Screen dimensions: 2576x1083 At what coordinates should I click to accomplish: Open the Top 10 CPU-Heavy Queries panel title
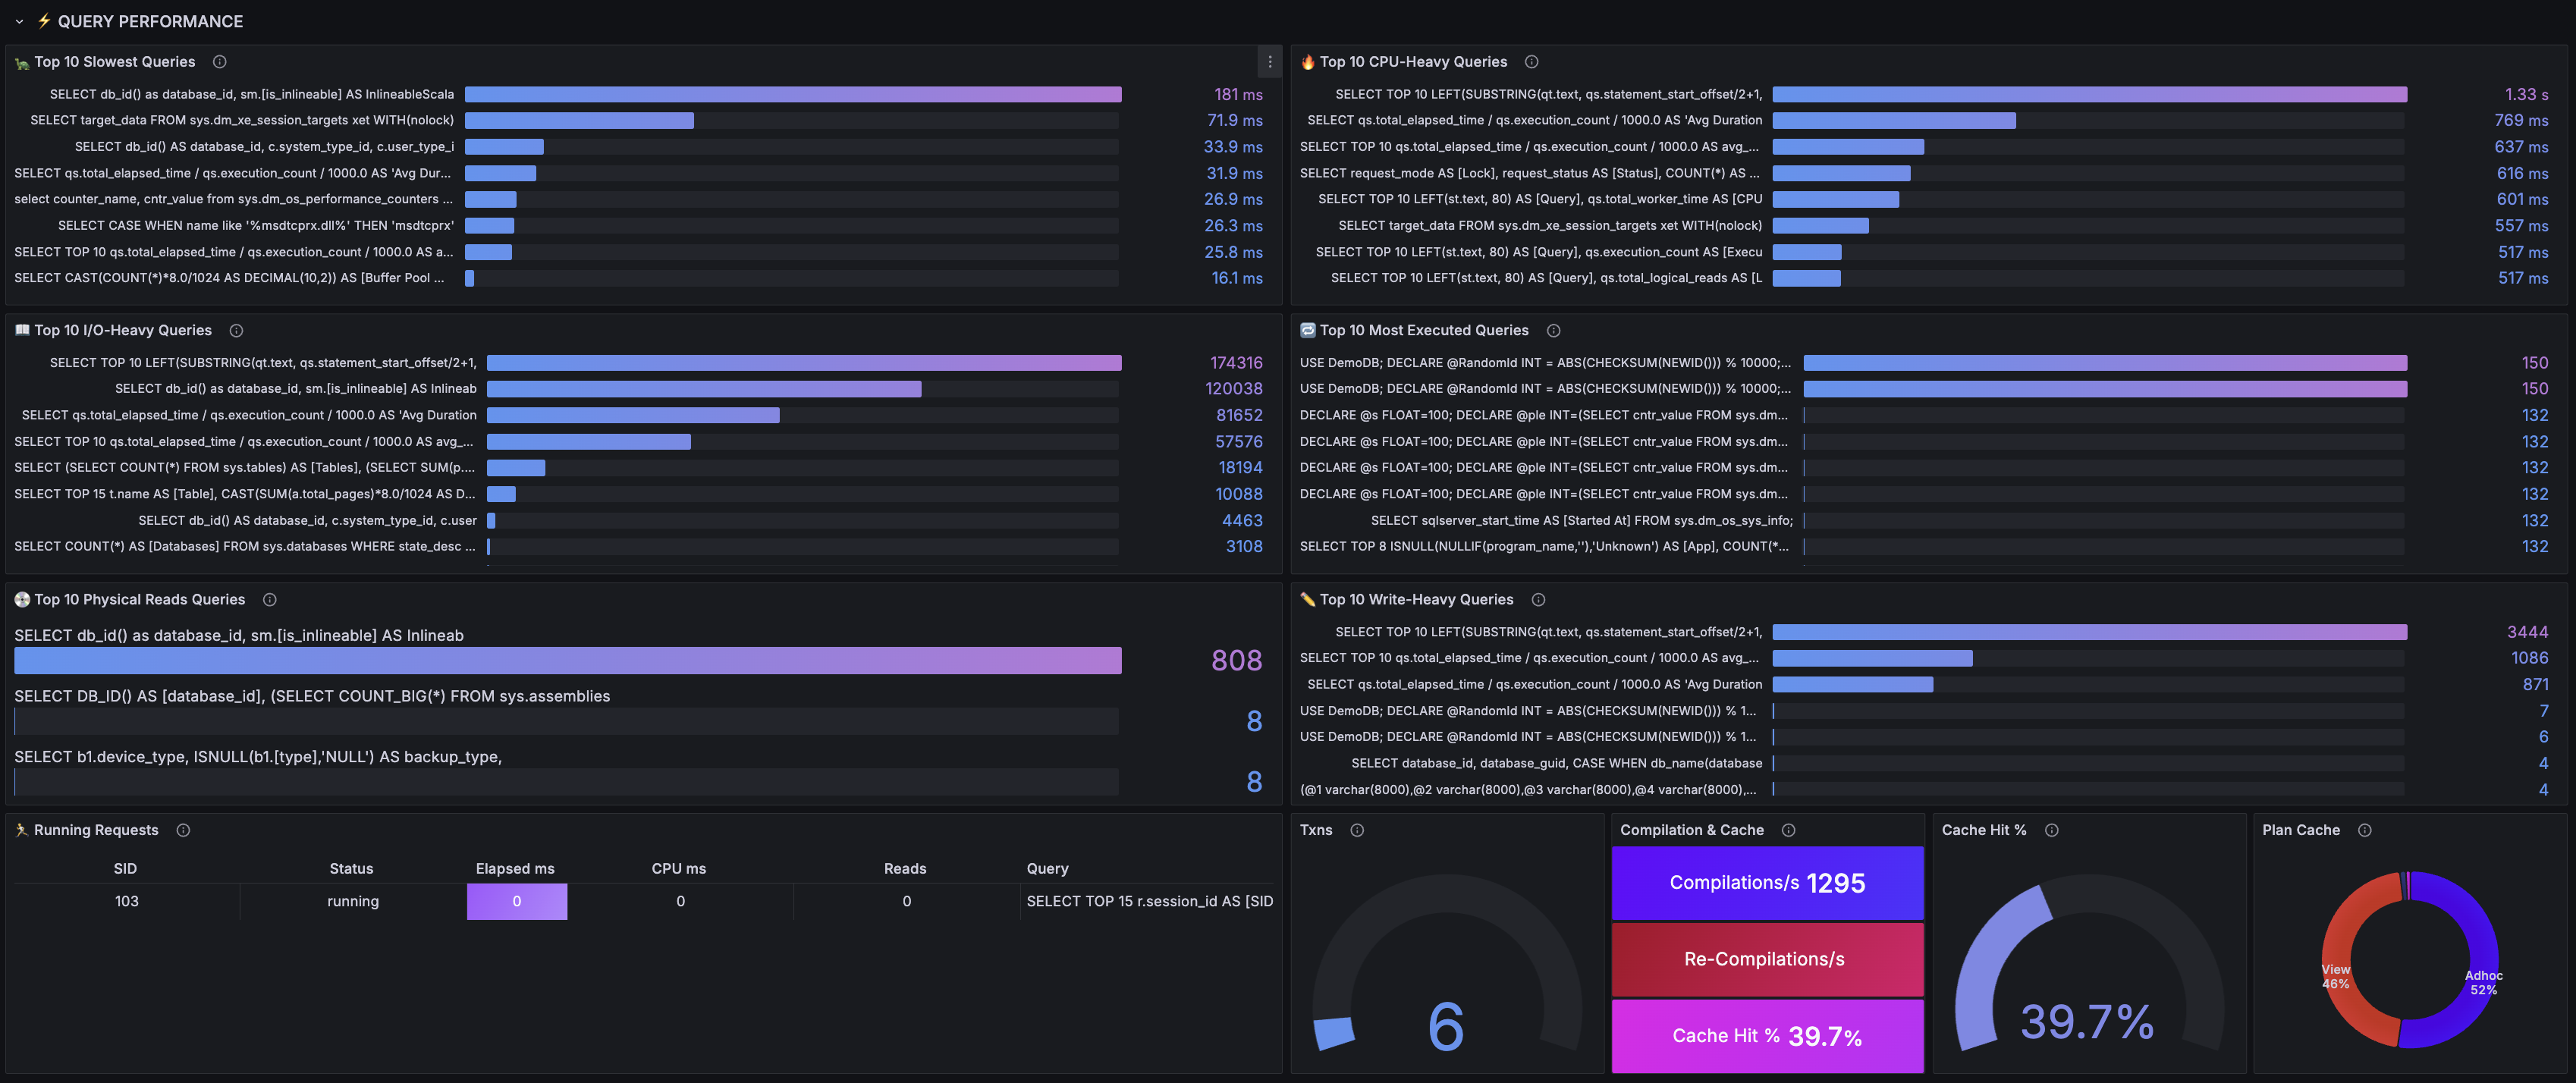click(1413, 62)
